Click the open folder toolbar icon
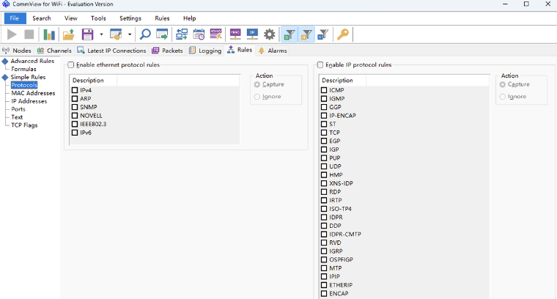Screen dimensions: 557x299 (x=69, y=34)
